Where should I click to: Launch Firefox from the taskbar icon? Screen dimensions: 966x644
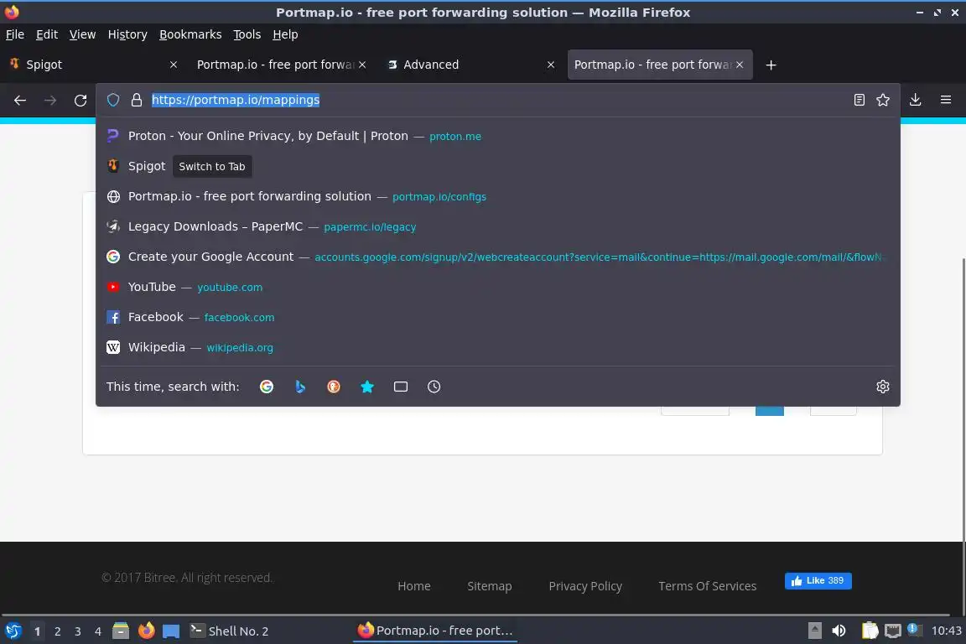tap(146, 631)
